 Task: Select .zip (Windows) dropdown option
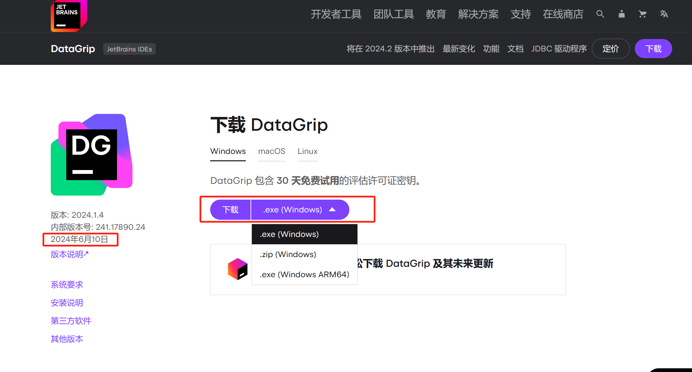coord(304,254)
